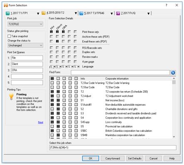Click the empty Print Set Name 5 field
Image resolution: width=184 pixels, height=165 pixels.
coord(27,82)
